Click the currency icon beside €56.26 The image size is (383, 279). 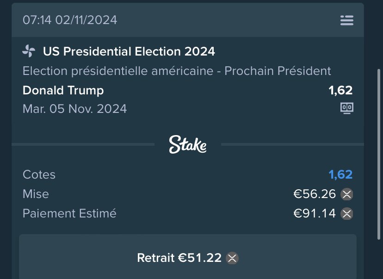347,194
